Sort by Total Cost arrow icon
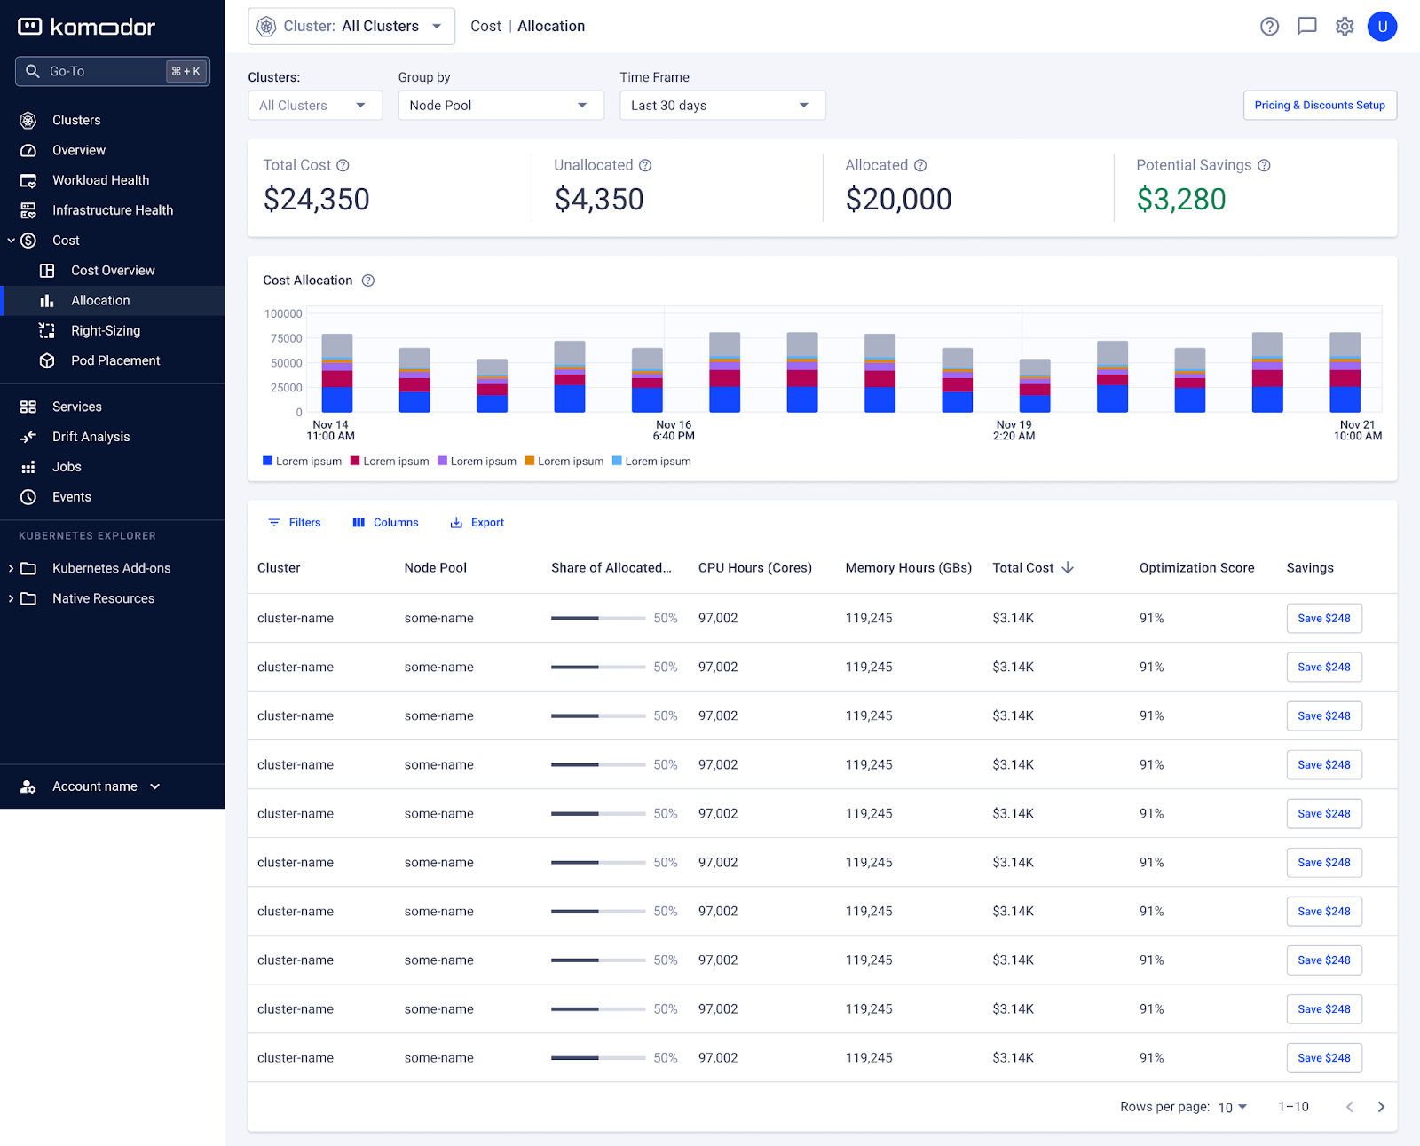 click(x=1068, y=568)
